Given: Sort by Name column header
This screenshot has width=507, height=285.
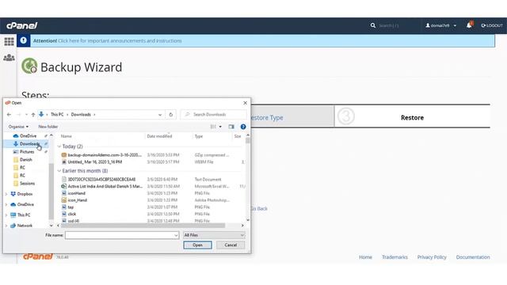Looking at the screenshot, I should [67, 136].
